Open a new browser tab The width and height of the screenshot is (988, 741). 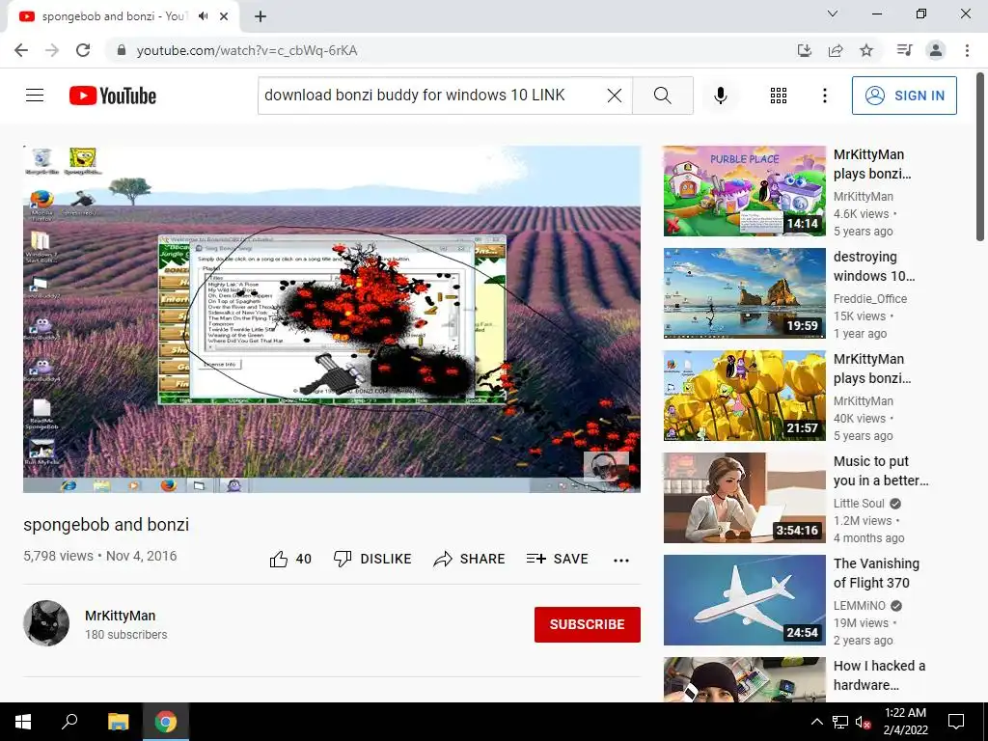pyautogui.click(x=261, y=17)
